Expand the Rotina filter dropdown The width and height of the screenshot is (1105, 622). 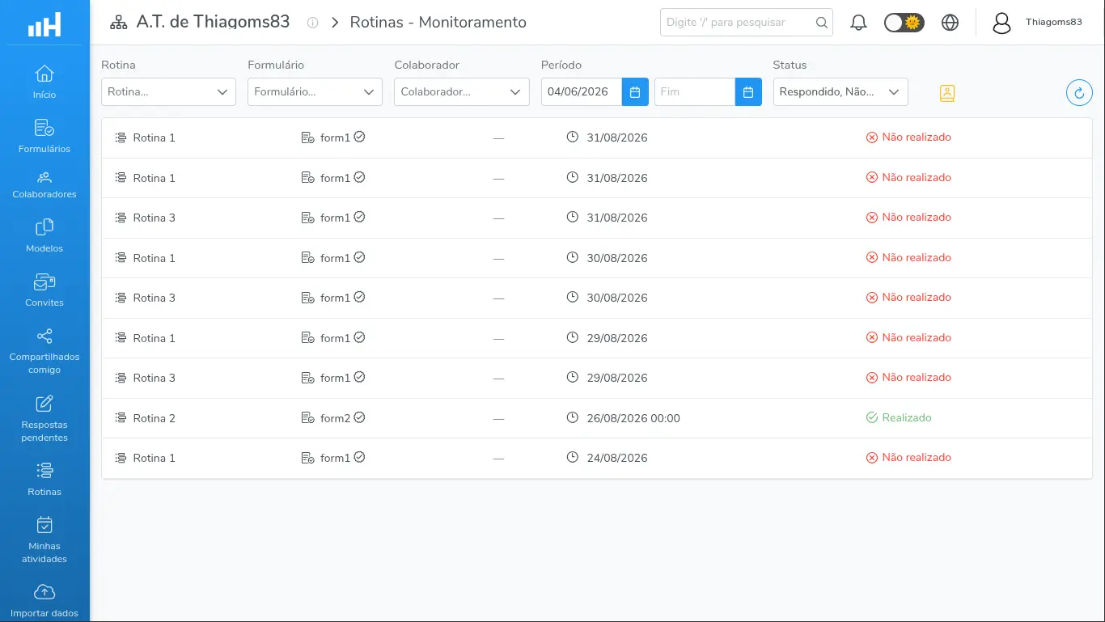(168, 91)
